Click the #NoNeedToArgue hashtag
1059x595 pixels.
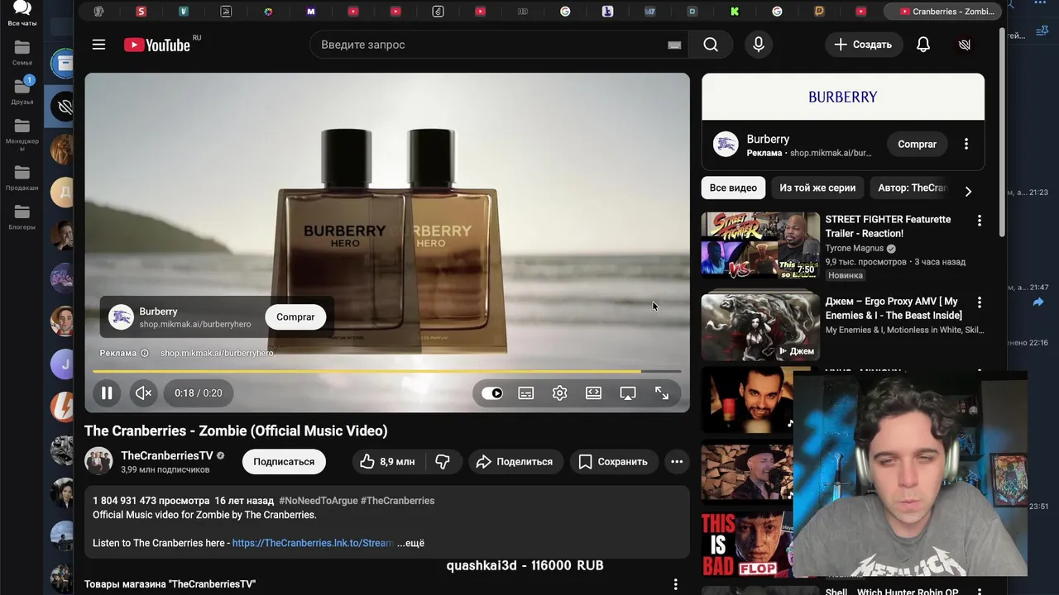click(x=319, y=501)
